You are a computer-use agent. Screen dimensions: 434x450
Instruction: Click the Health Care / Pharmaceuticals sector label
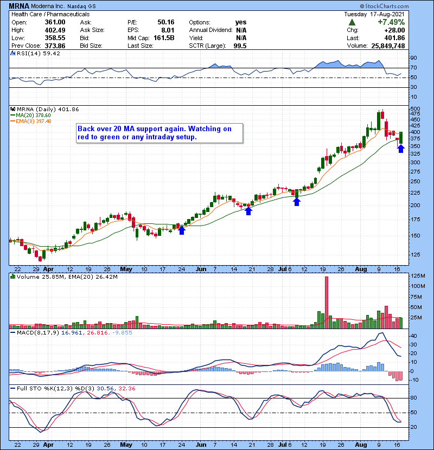click(x=50, y=14)
